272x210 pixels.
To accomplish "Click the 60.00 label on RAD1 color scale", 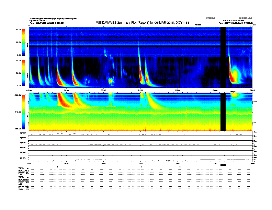I will coord(19,60).
